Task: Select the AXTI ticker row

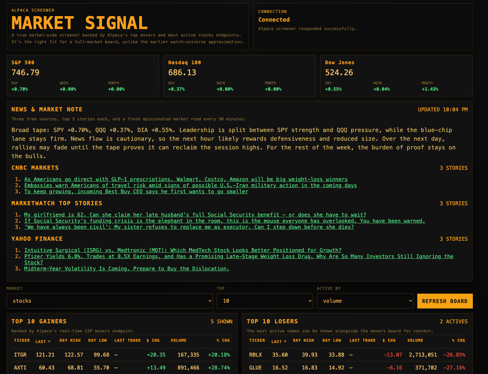Action: [122, 368]
